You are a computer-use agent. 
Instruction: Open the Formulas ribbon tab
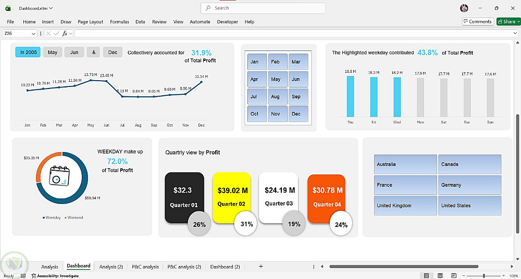(119, 21)
